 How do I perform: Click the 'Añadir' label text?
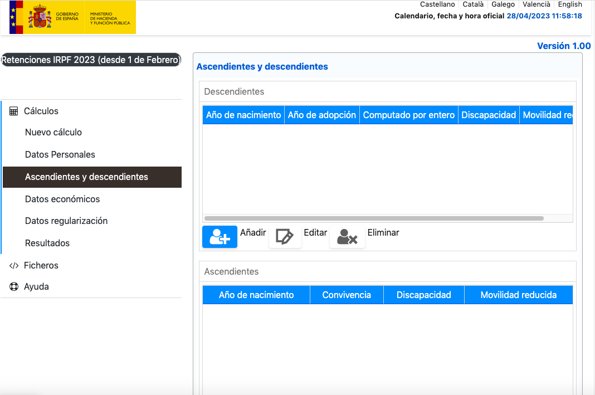[253, 232]
